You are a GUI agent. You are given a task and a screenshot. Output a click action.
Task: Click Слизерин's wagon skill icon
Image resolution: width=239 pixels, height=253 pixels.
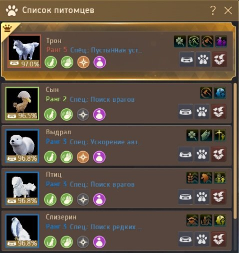click(192, 220)
